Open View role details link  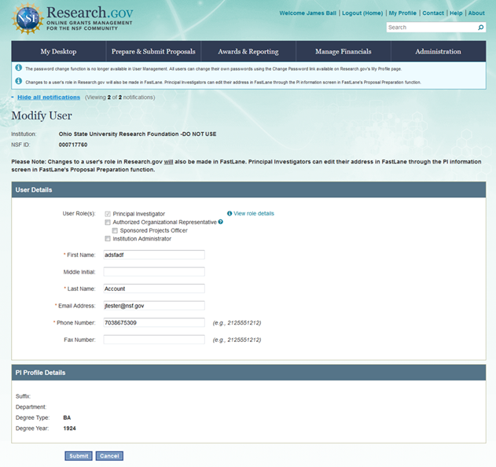254,214
